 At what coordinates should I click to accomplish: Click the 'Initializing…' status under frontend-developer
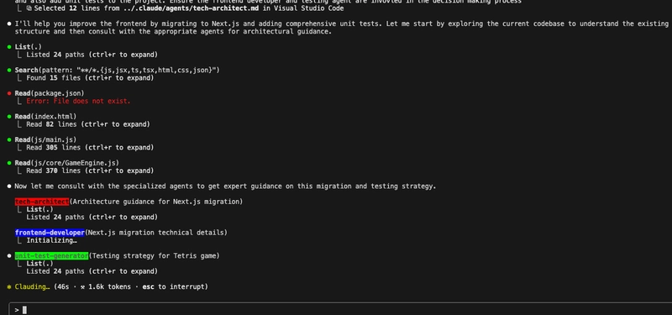(x=51, y=240)
